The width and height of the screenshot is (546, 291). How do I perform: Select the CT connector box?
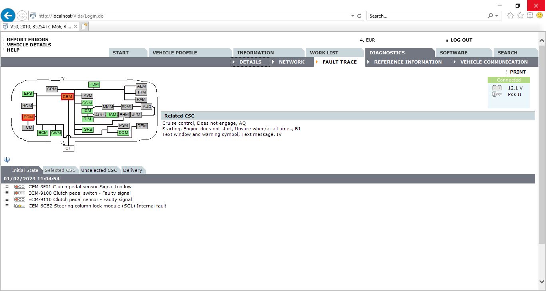68,148
